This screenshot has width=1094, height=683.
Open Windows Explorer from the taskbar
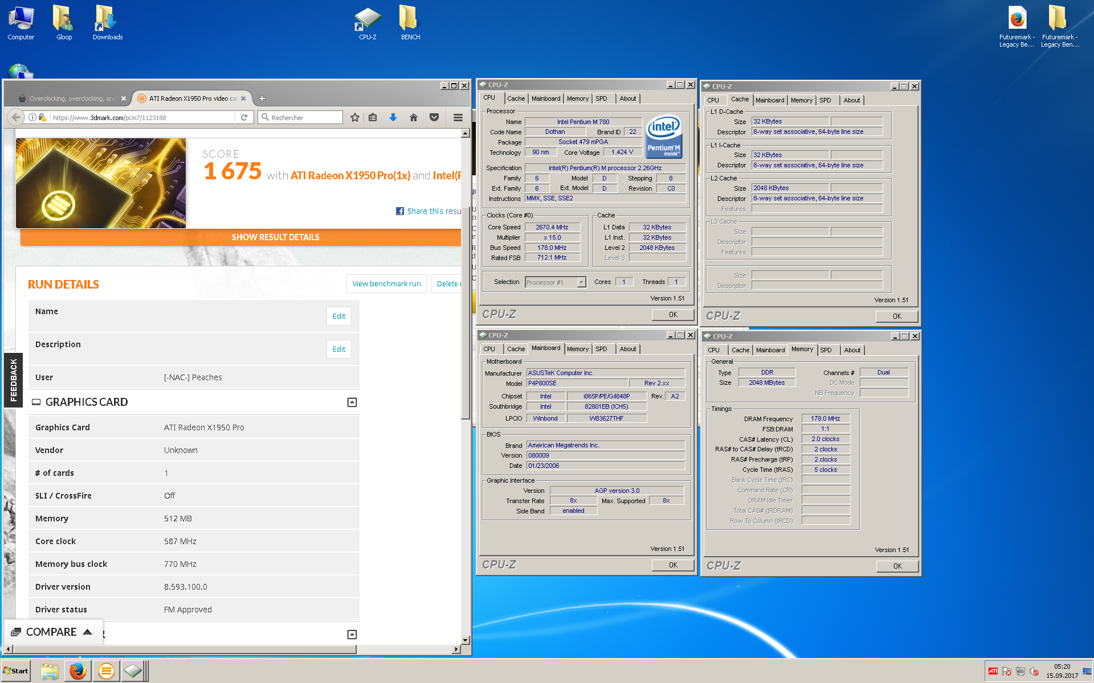click(50, 671)
